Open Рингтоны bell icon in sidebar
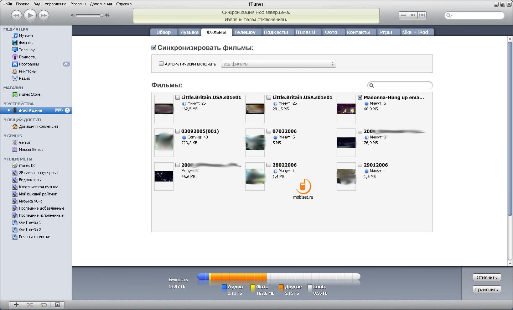Screen dimensions: 513x310 tap(15, 71)
